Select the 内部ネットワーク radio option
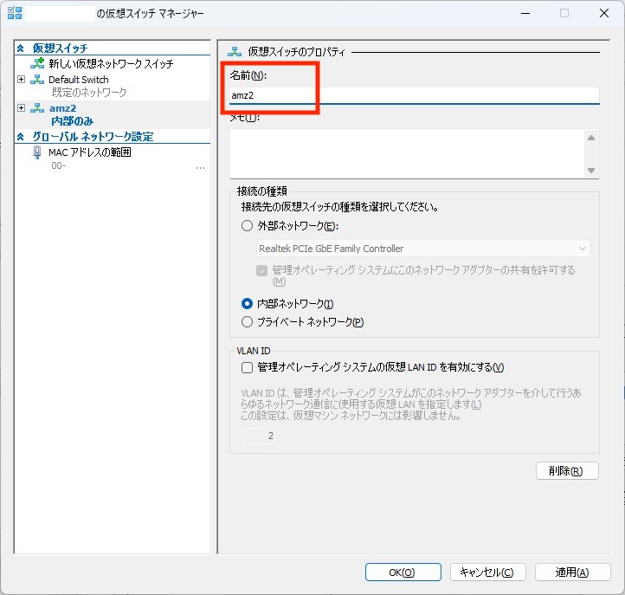The width and height of the screenshot is (625, 595). (248, 304)
